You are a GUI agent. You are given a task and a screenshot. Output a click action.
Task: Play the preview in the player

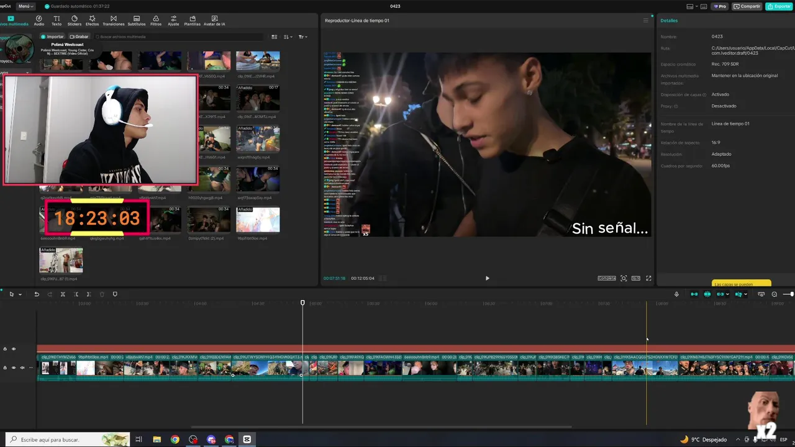coord(487,278)
